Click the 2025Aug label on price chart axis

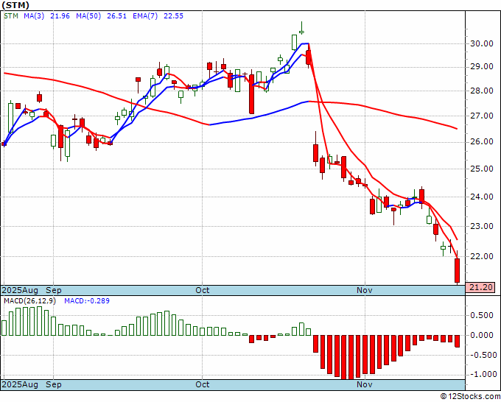[x=20, y=290]
